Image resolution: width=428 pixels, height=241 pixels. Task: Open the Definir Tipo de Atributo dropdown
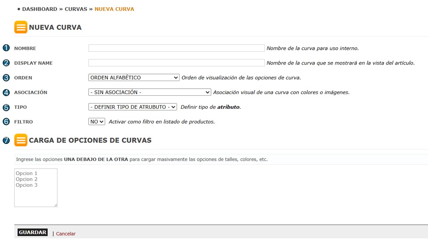point(132,107)
